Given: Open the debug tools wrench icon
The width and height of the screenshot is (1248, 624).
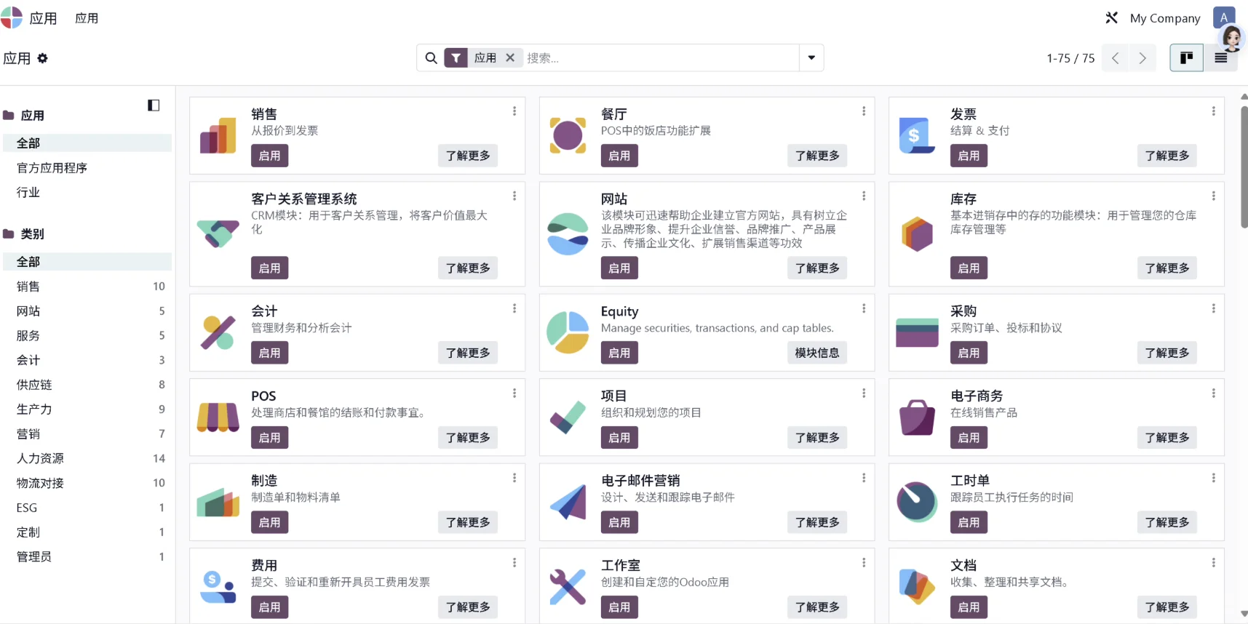Looking at the screenshot, I should (x=1111, y=17).
